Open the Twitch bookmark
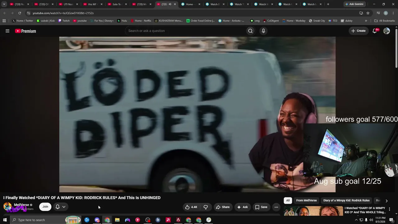398x224 pixels. (x=64, y=21)
